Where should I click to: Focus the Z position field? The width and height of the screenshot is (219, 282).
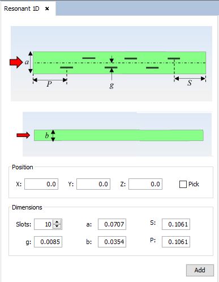tap(145, 184)
